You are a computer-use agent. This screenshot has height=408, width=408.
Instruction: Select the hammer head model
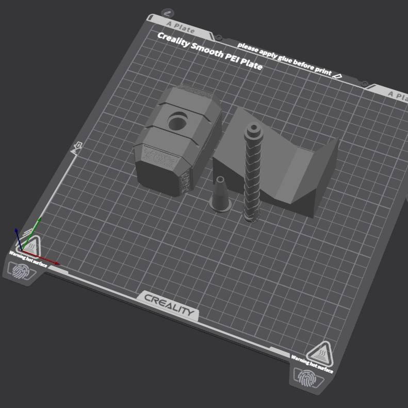pos(177,140)
